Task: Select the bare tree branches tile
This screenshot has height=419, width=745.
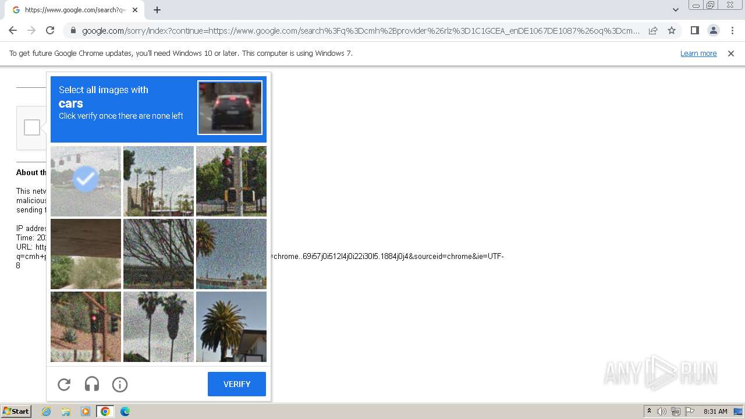Action: pyautogui.click(x=158, y=254)
